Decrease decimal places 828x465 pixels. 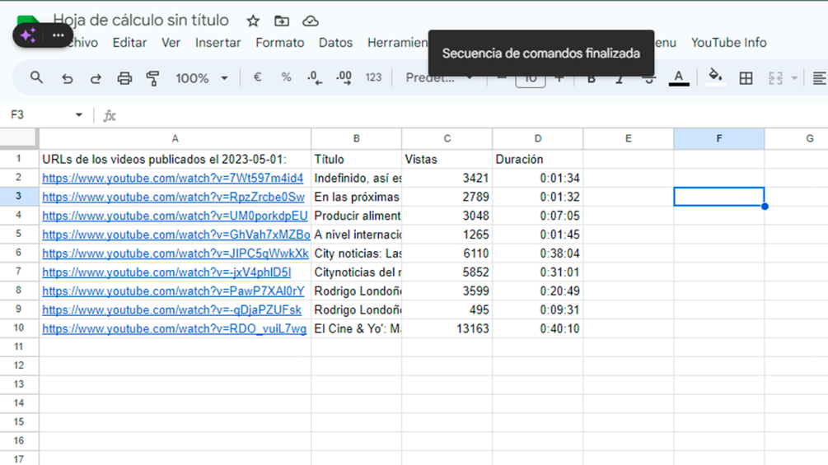tap(315, 78)
